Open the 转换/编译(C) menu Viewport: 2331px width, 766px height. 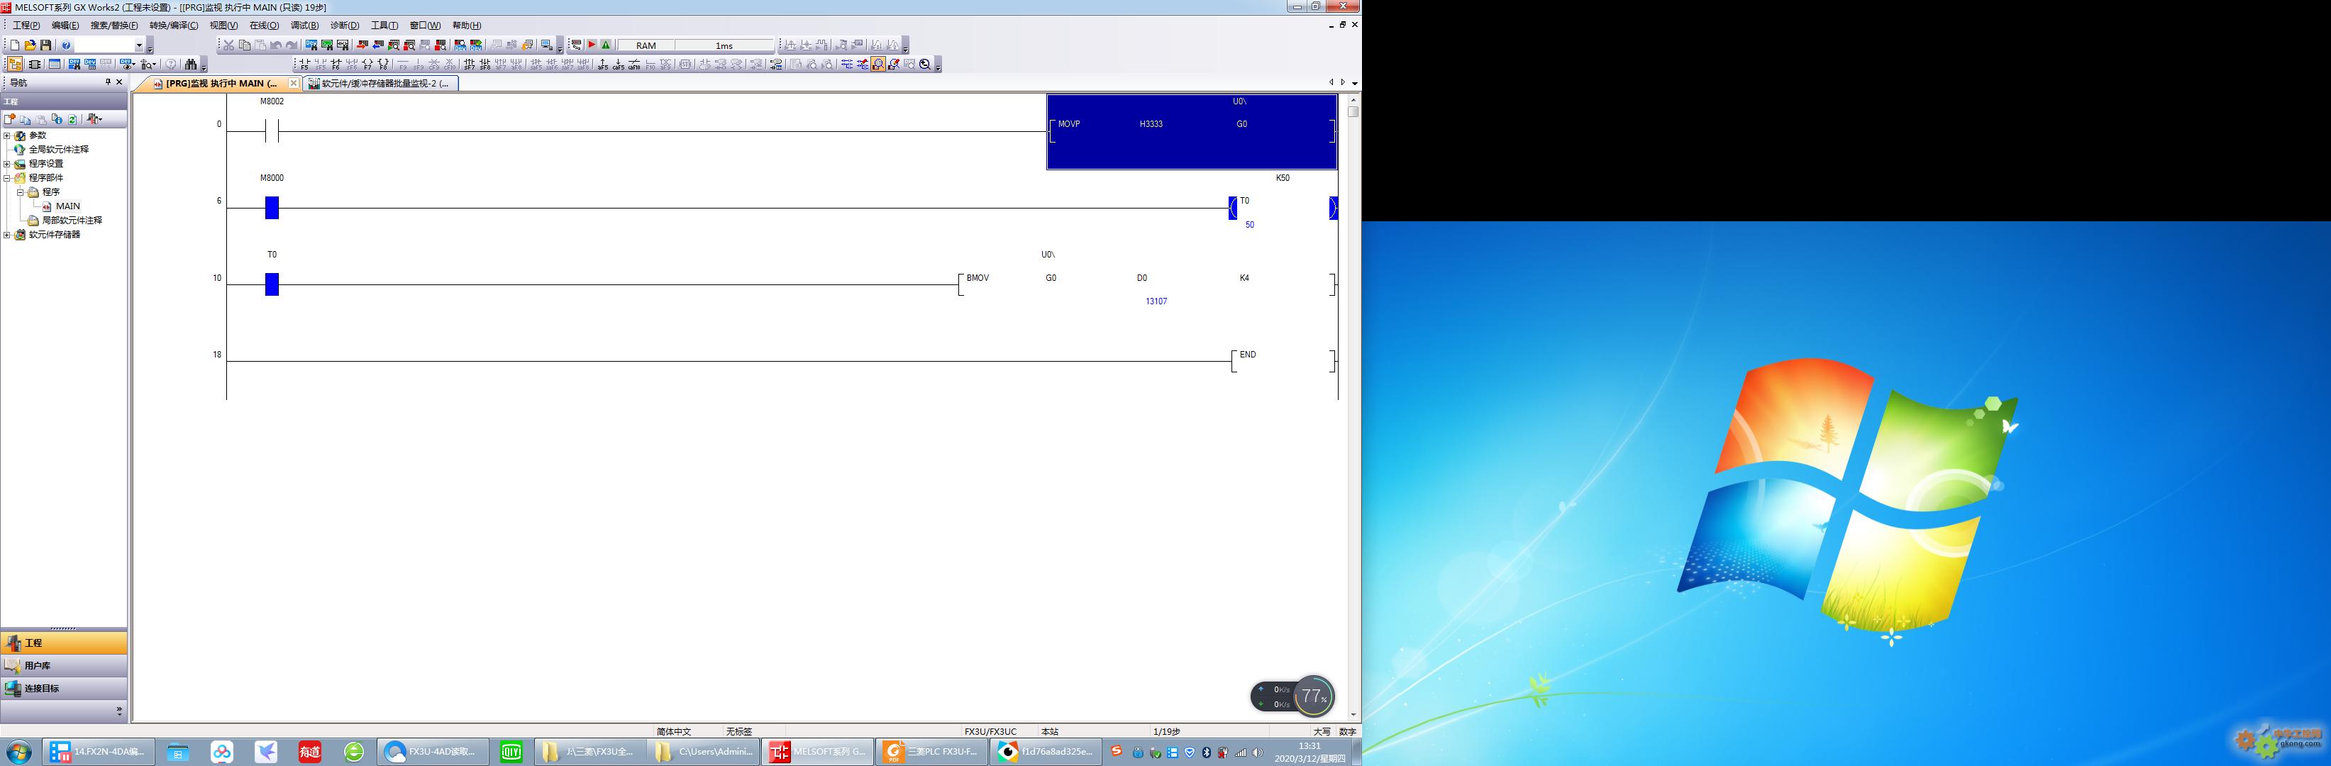174,26
